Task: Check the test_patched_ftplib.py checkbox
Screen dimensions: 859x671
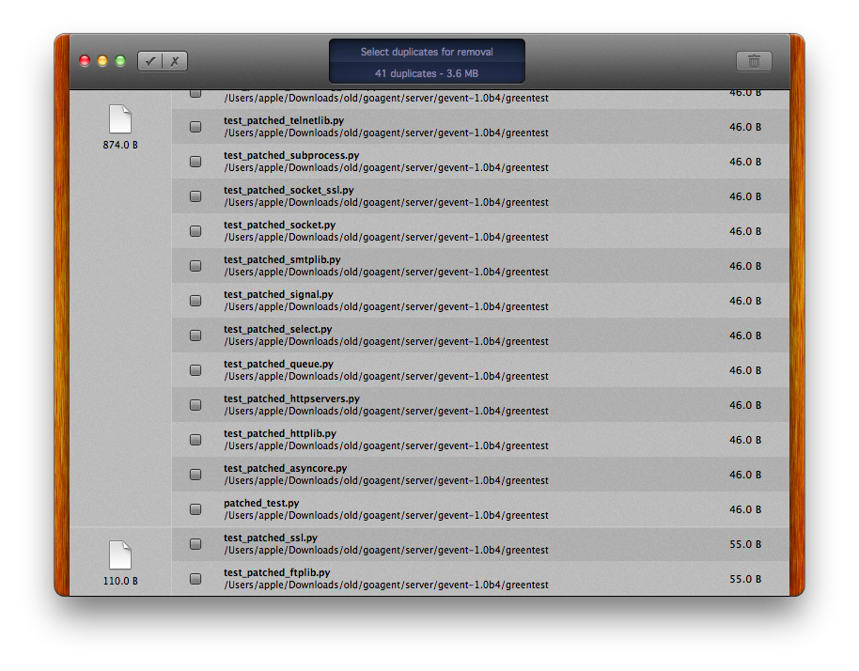Action: point(195,579)
